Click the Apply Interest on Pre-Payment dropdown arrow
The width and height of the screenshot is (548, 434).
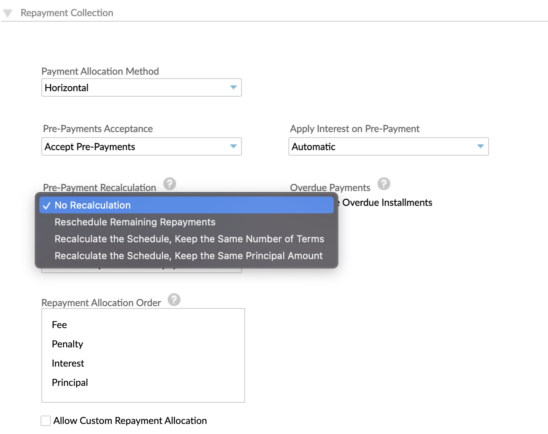tap(481, 147)
